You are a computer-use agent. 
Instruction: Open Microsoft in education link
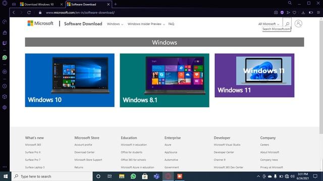134,145
